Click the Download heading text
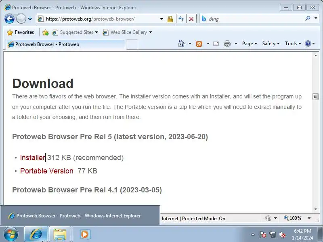Screen dimensions: 323x242 (43, 83)
